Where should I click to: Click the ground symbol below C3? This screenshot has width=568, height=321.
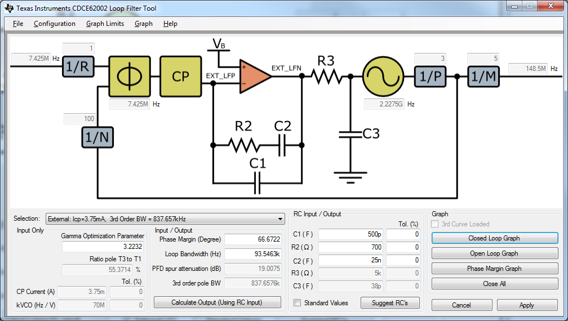point(350,177)
